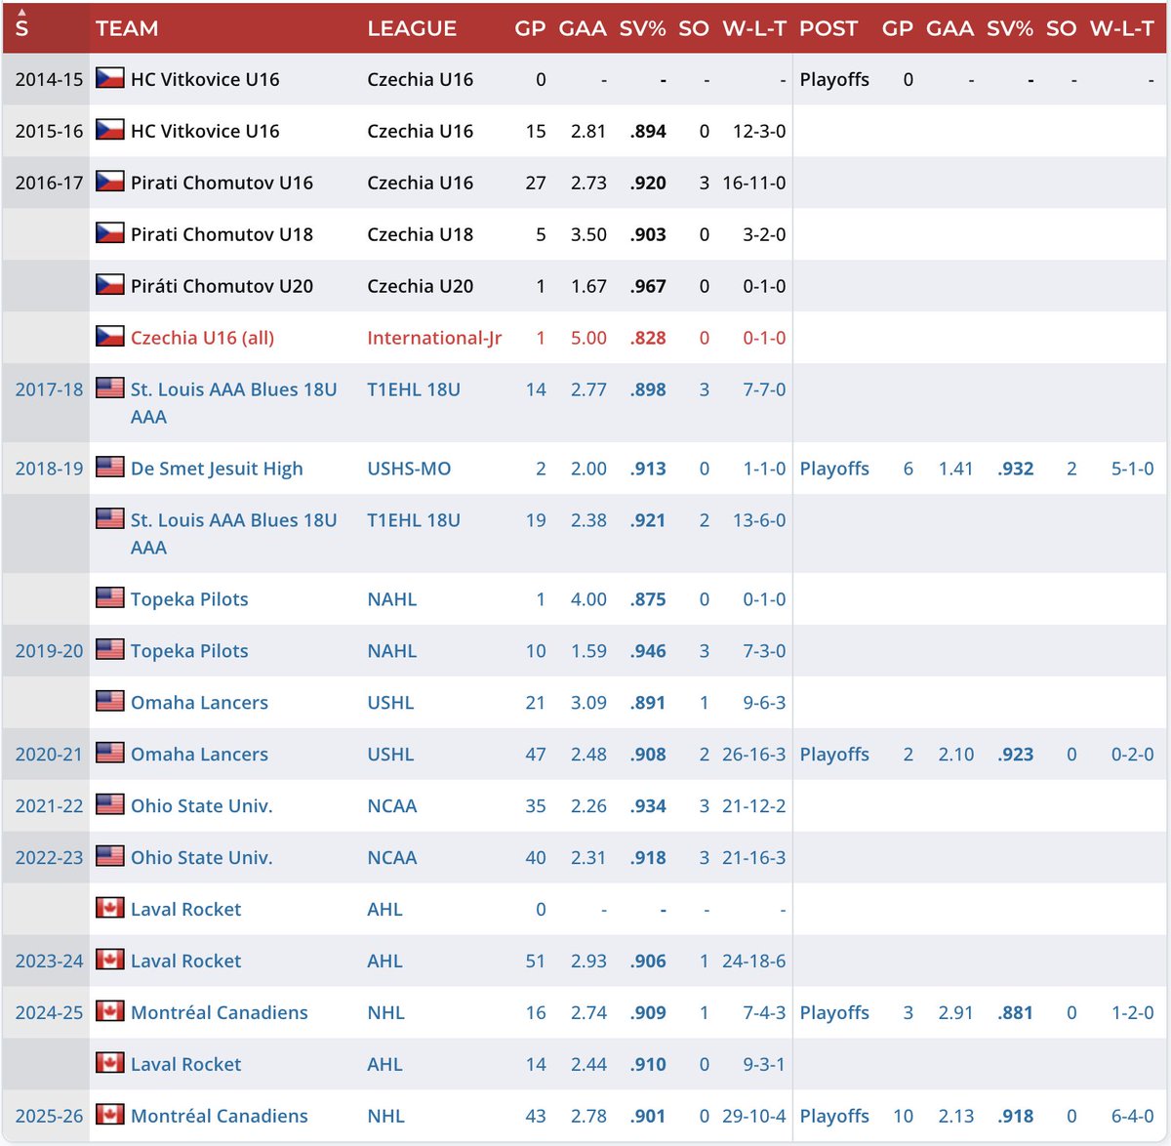Open 2024-25 season link
The image size is (1171, 1146).
(x=49, y=1013)
